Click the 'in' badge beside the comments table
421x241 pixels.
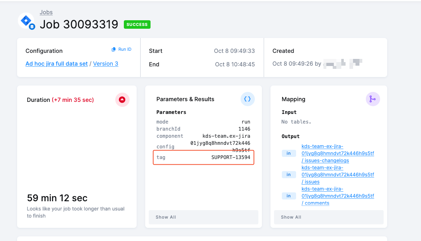(289, 196)
